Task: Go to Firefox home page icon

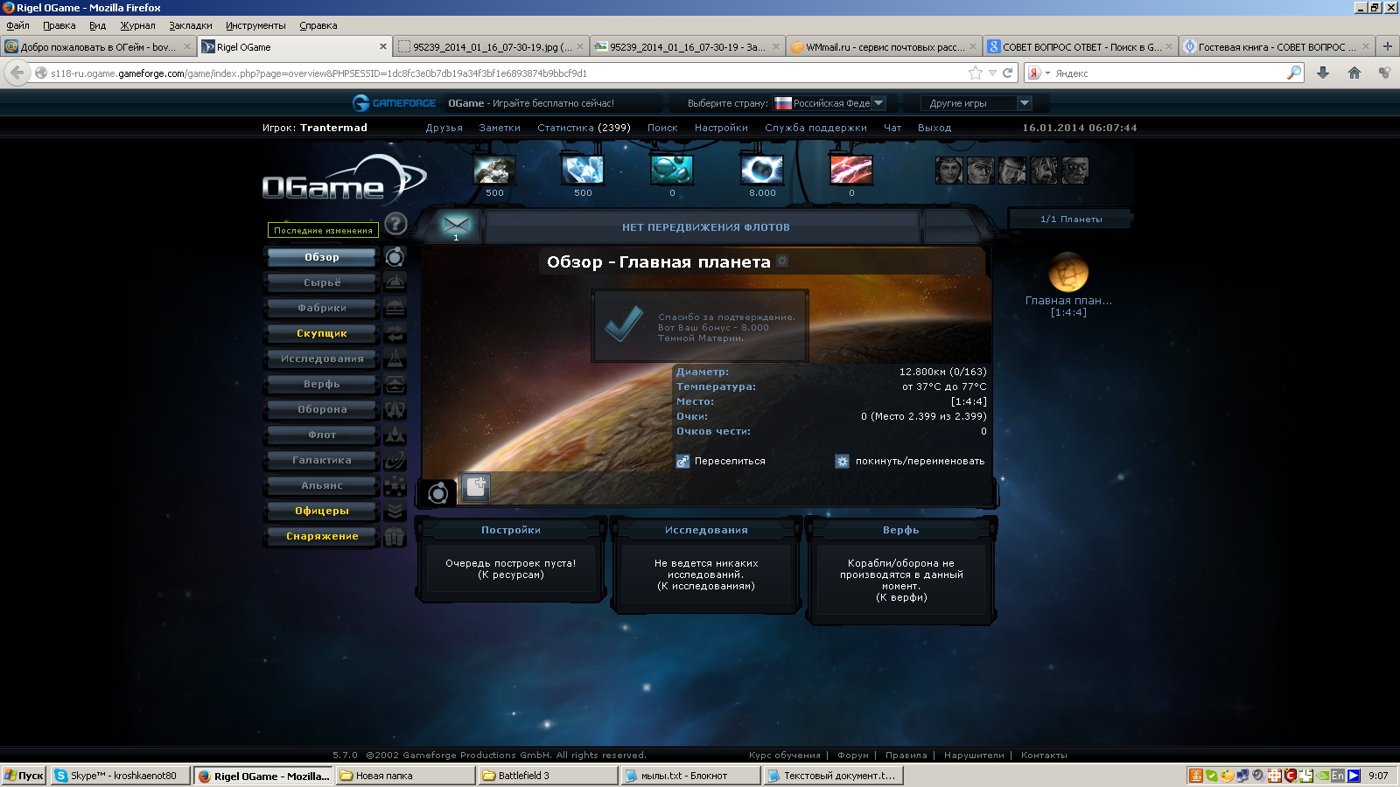Action: tap(1354, 73)
